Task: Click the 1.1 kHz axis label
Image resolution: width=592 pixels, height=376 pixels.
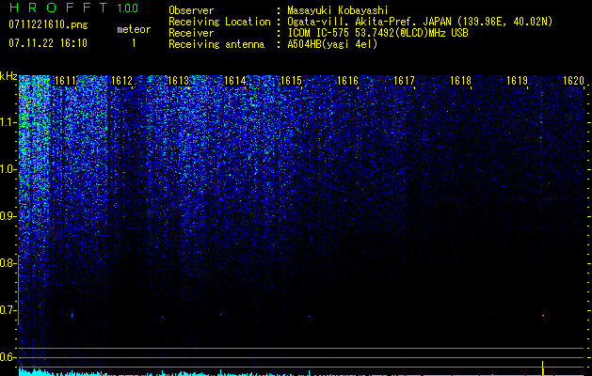Action: (8, 122)
